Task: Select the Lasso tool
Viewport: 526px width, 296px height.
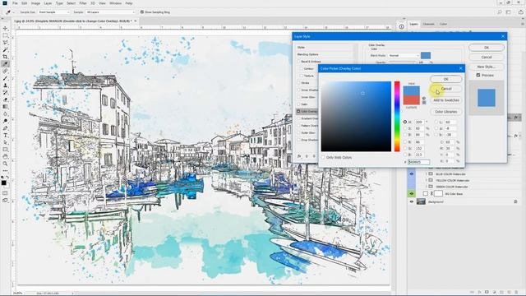Action: click(x=5, y=42)
